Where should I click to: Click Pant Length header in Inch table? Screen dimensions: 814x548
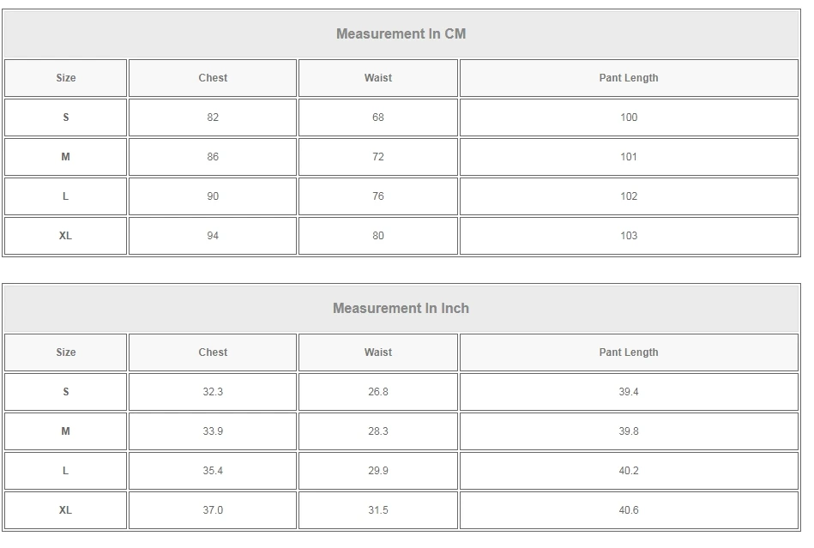[629, 352]
